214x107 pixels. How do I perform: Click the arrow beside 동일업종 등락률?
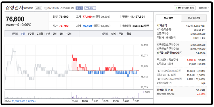pyautogui.click(x=175, y=94)
